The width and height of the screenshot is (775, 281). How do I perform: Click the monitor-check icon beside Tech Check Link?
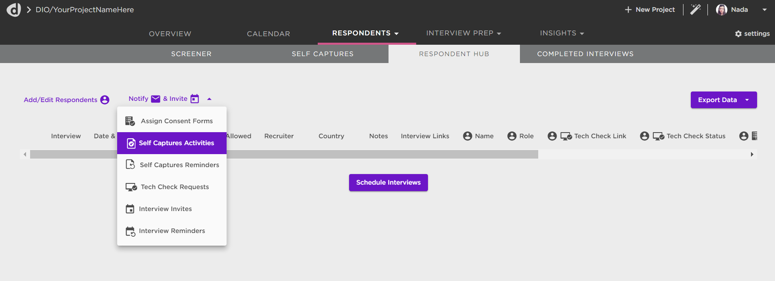(x=566, y=136)
